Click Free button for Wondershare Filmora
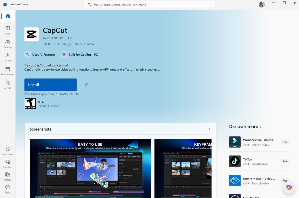Viewport: 299px width, 198px height. [285, 142]
